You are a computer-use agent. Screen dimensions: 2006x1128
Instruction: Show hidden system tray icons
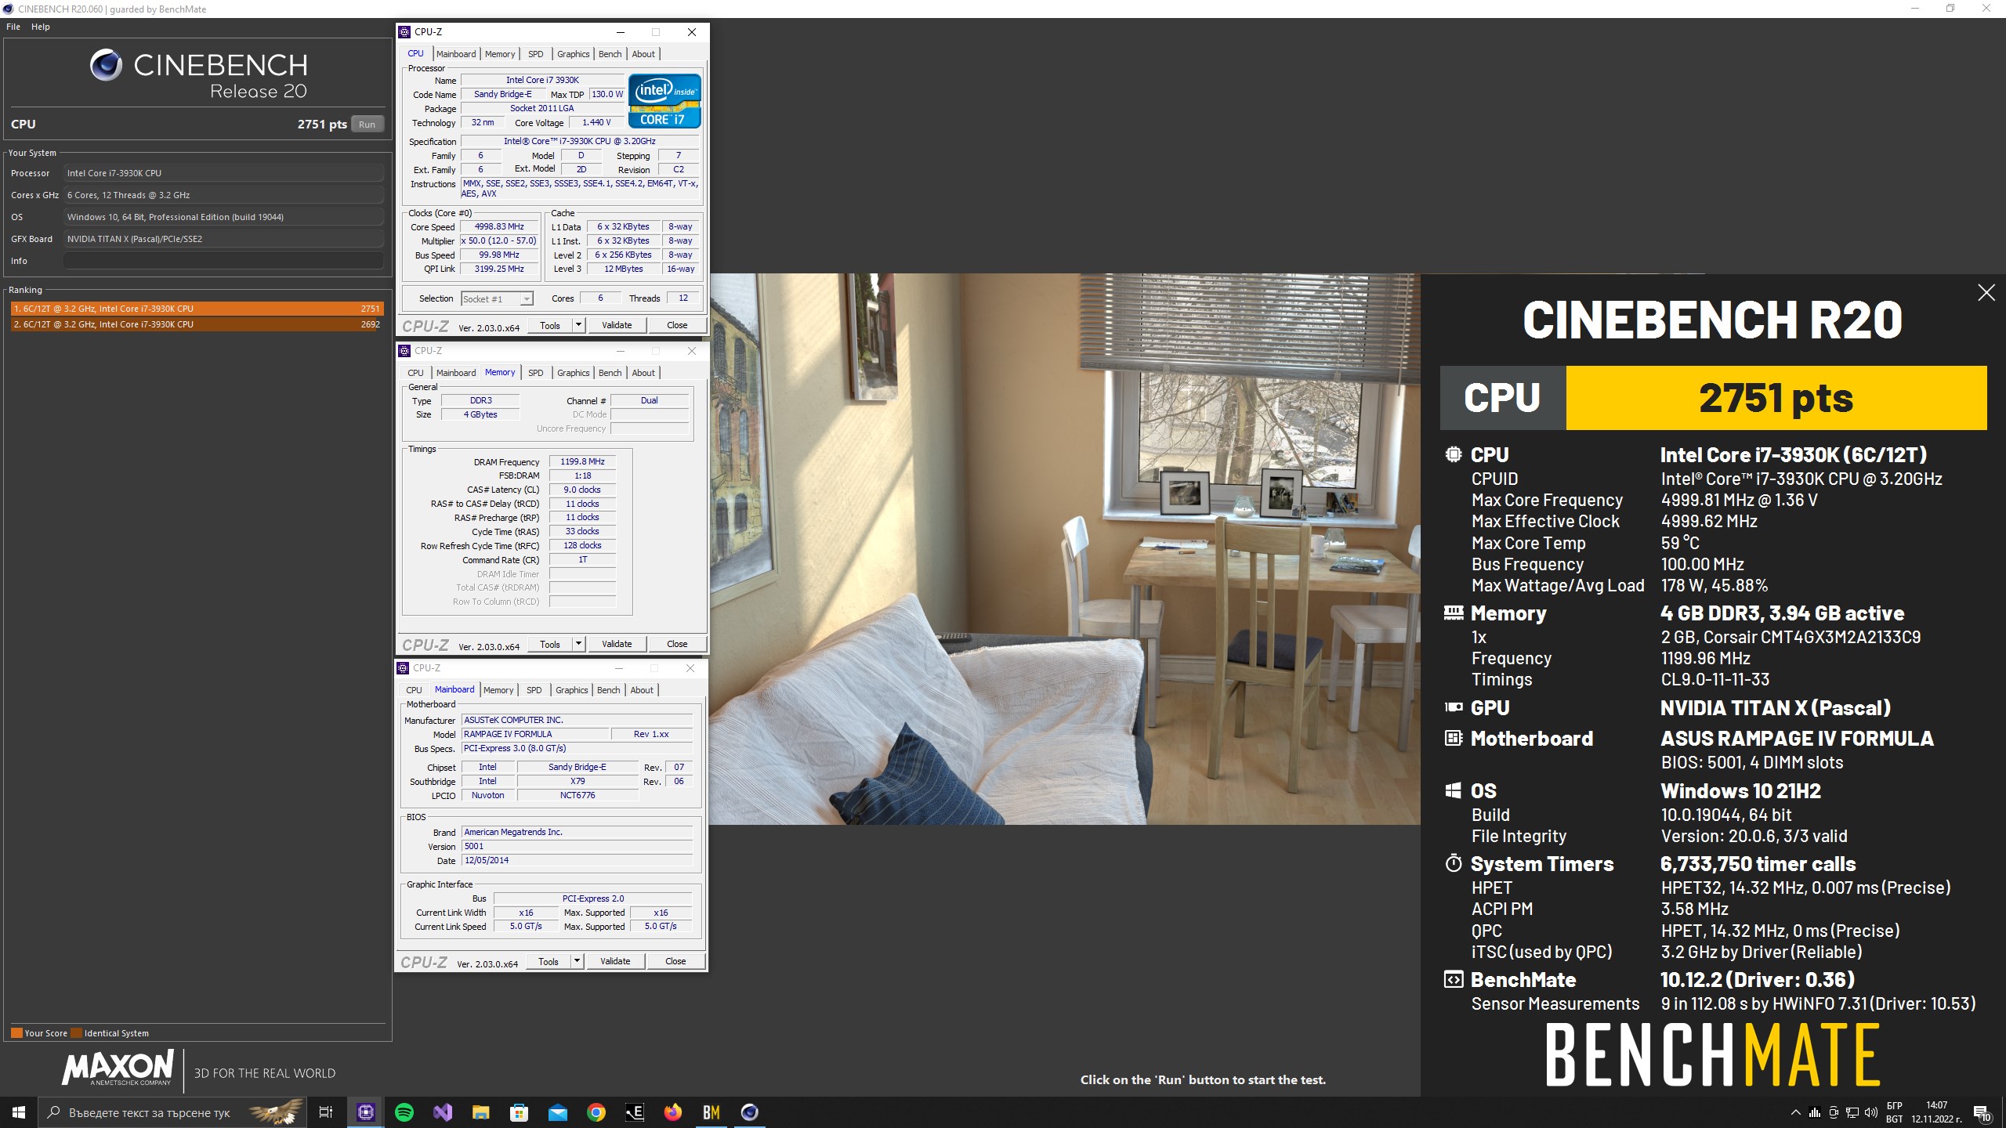(1795, 1112)
